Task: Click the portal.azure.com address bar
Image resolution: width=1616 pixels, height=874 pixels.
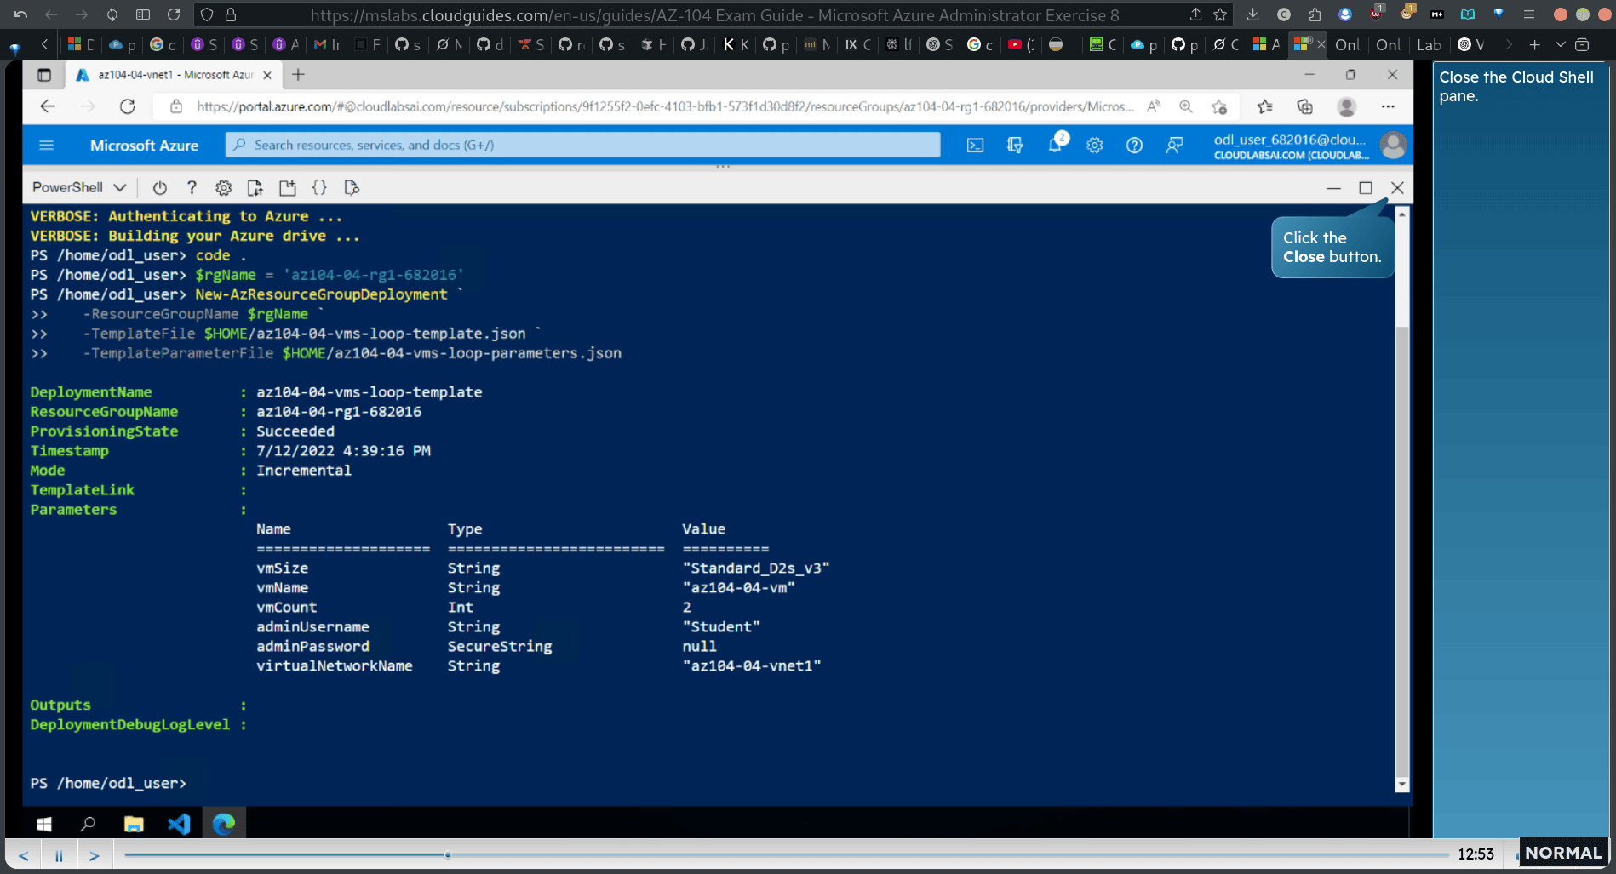Action: tap(665, 106)
